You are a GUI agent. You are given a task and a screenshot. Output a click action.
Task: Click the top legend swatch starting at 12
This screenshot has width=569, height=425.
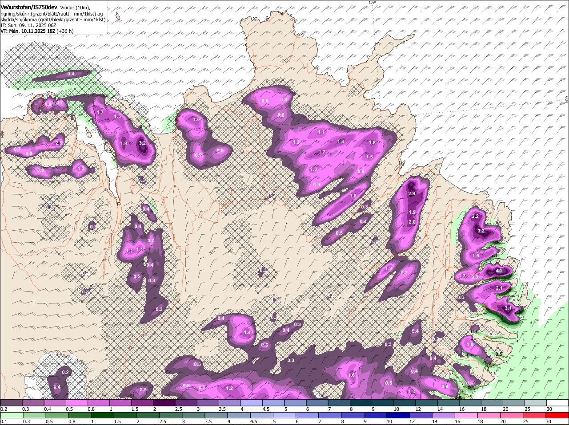tap(426, 403)
